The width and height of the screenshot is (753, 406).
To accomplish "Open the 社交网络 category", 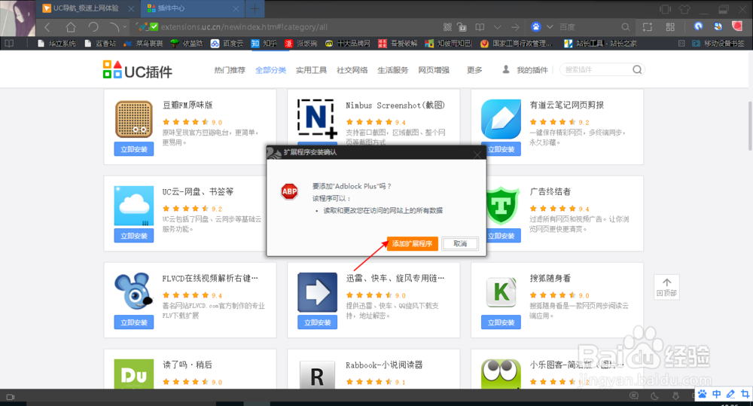I will pos(352,70).
